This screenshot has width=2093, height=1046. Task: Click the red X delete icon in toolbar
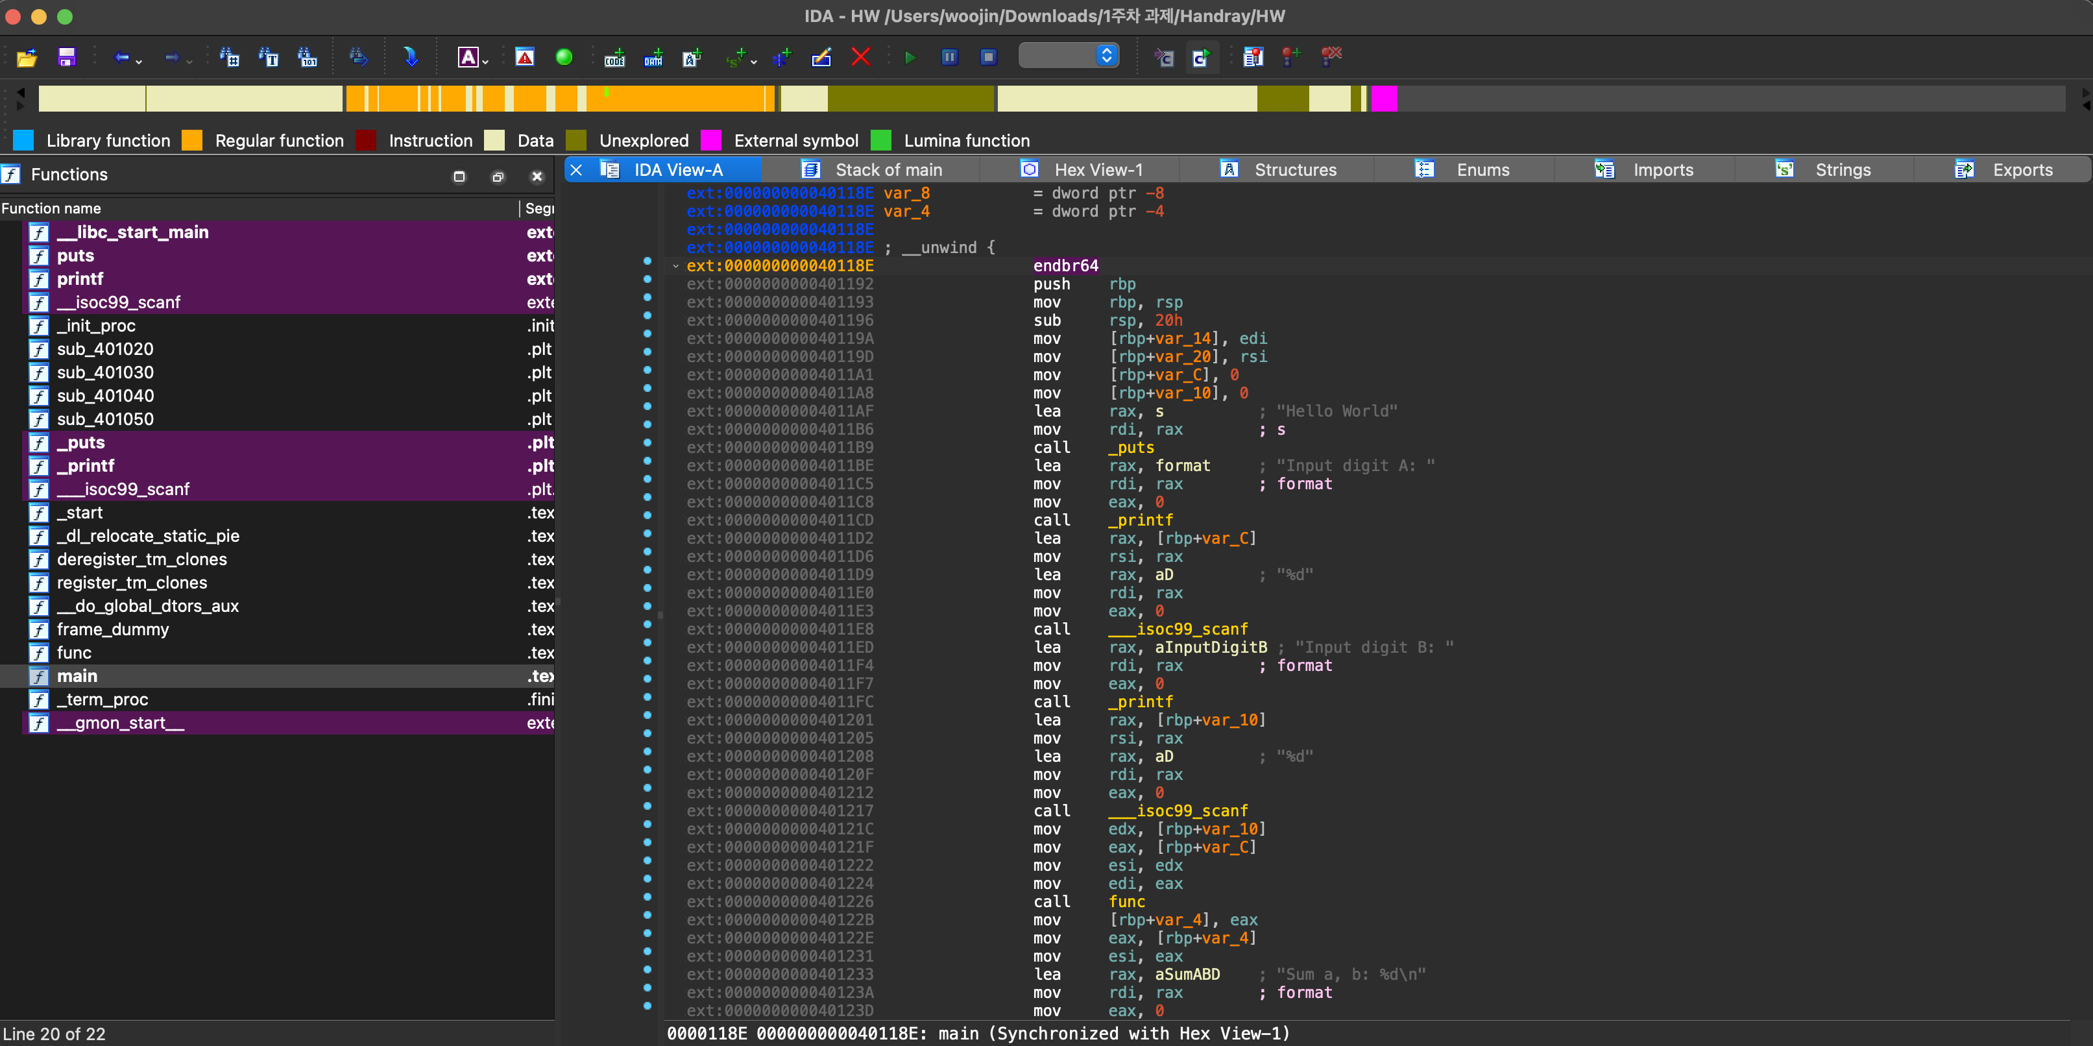860,57
